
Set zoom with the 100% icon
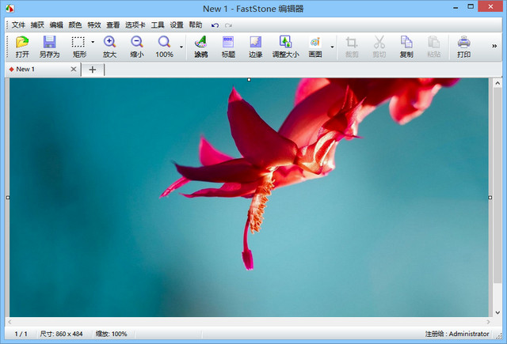tap(164, 47)
